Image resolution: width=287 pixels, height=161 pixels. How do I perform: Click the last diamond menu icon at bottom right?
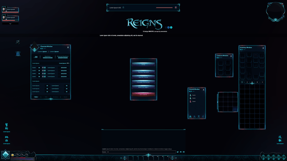[x=284, y=157]
